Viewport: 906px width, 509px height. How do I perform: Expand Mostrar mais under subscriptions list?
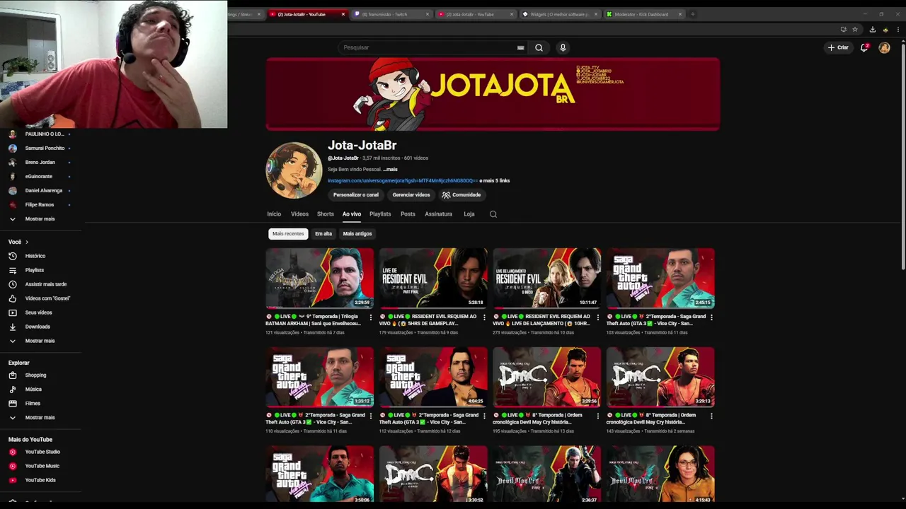coord(40,219)
